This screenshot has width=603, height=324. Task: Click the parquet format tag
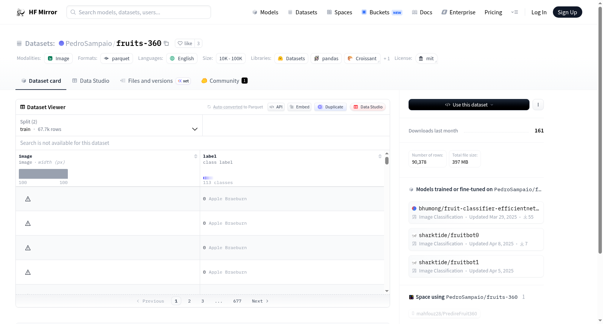pyautogui.click(x=117, y=58)
